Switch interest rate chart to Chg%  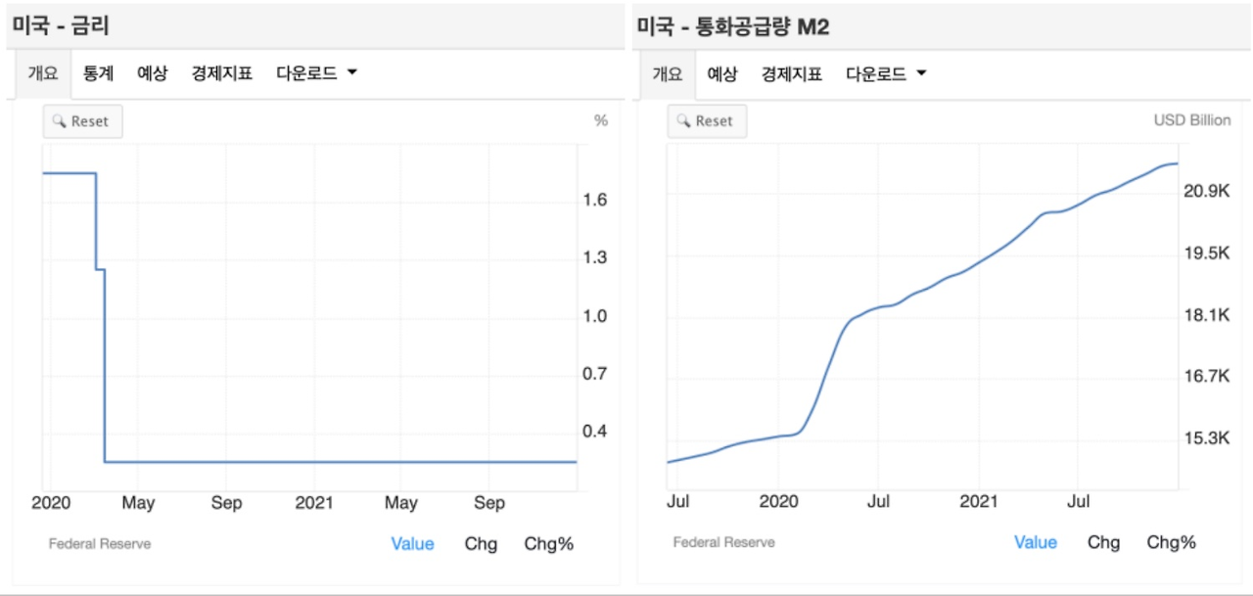549,544
